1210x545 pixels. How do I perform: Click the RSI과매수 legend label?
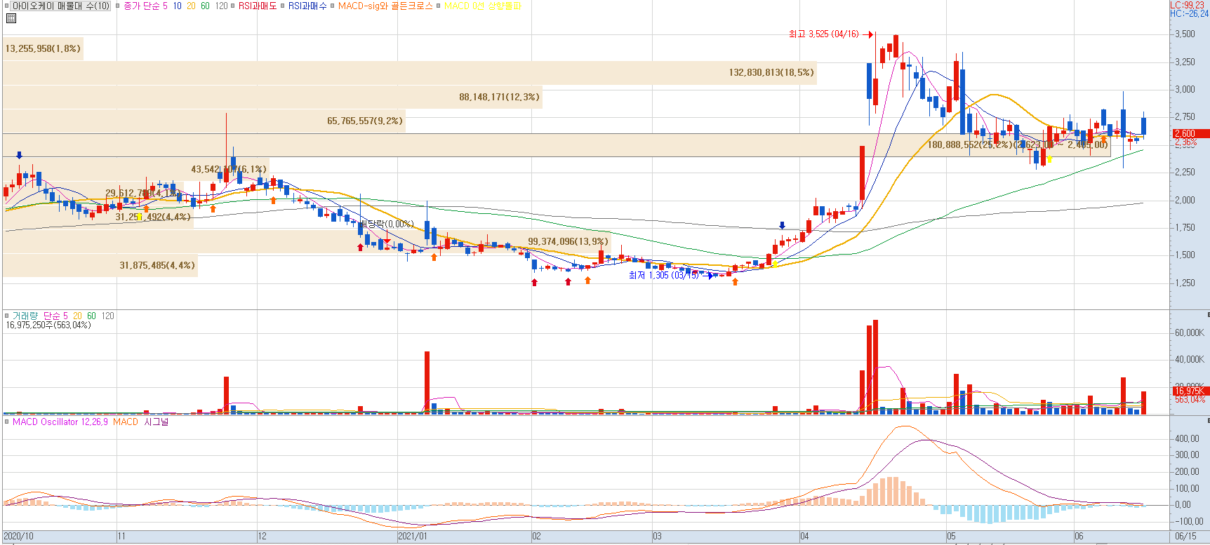click(x=307, y=6)
